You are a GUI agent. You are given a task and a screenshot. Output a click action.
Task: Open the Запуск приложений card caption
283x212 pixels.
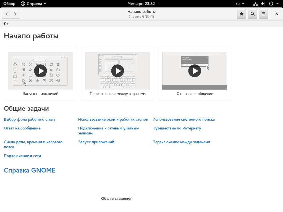click(41, 94)
